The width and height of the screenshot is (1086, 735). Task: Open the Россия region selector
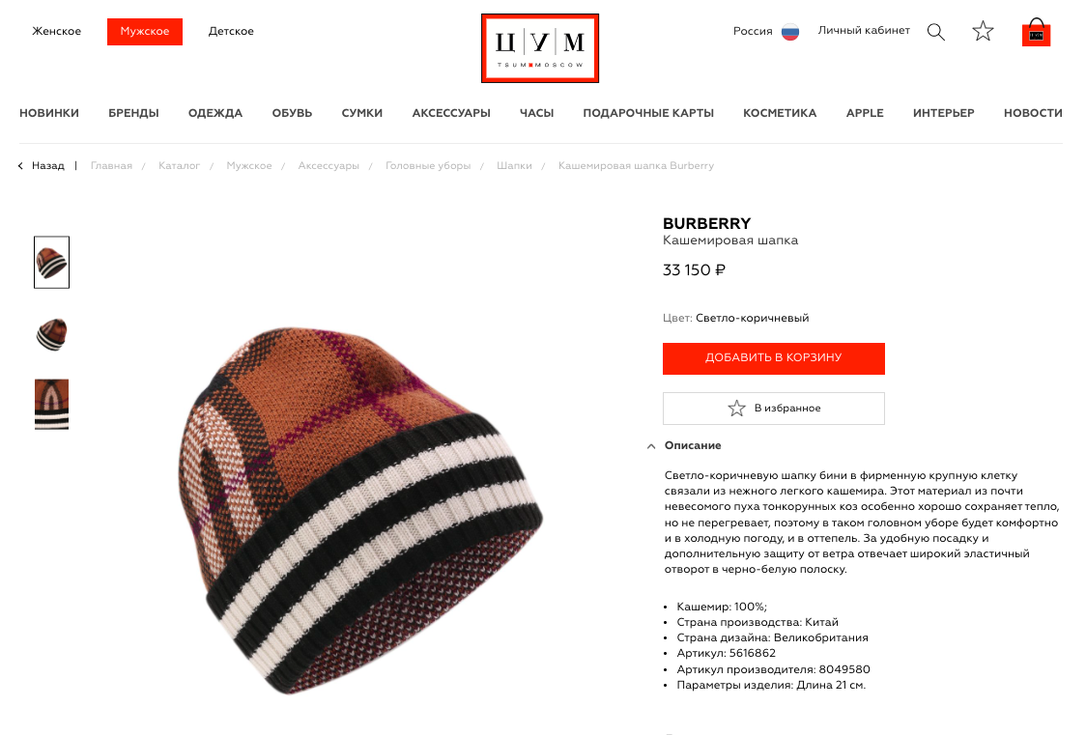[x=753, y=31]
